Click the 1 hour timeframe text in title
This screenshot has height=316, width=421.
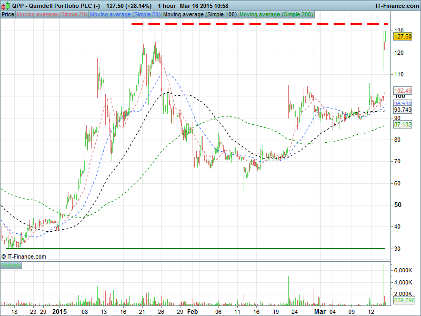pos(167,5)
